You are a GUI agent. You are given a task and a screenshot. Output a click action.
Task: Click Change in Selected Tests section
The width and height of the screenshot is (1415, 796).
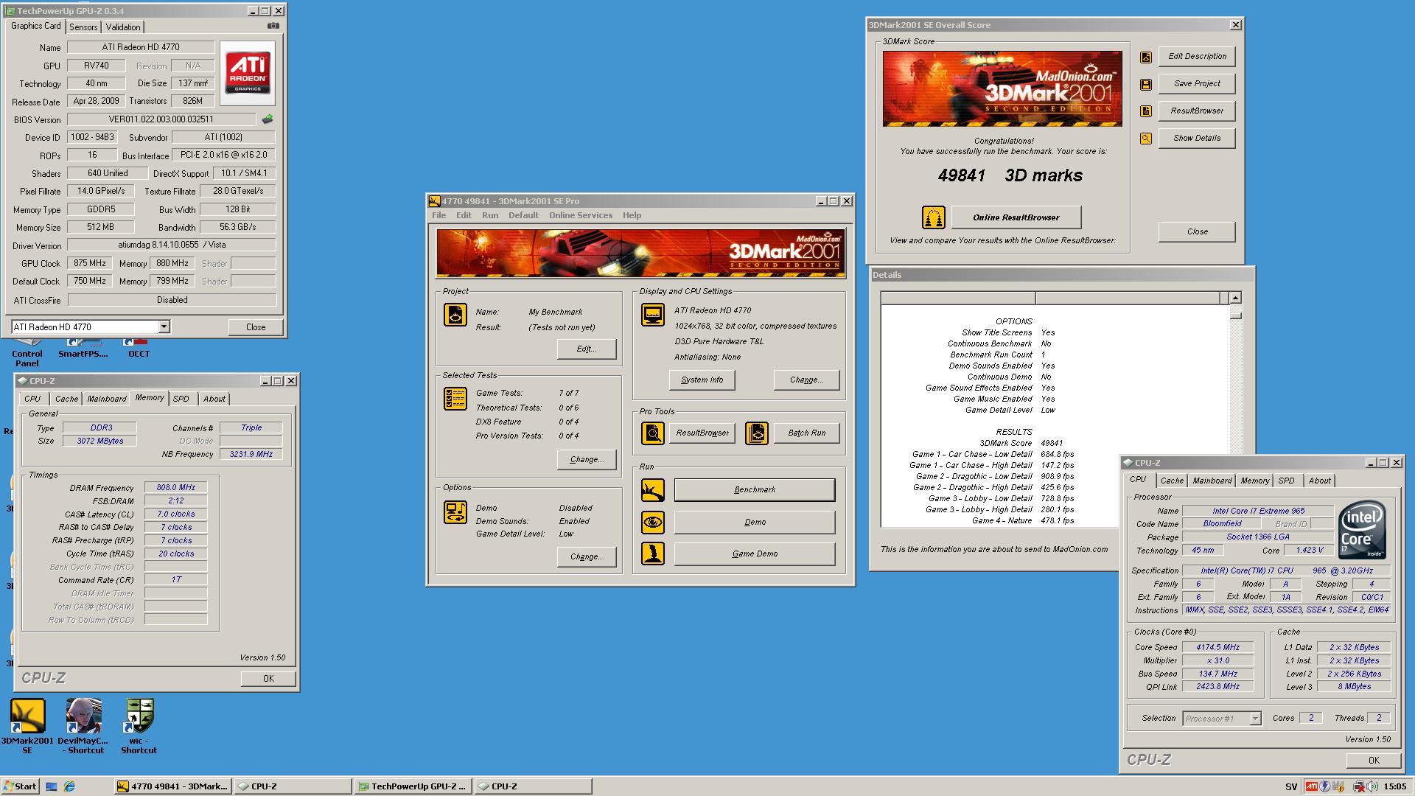pos(587,460)
